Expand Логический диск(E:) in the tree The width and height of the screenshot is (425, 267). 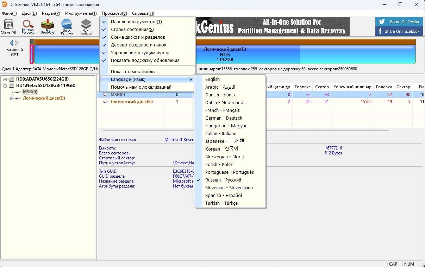(x=12, y=98)
